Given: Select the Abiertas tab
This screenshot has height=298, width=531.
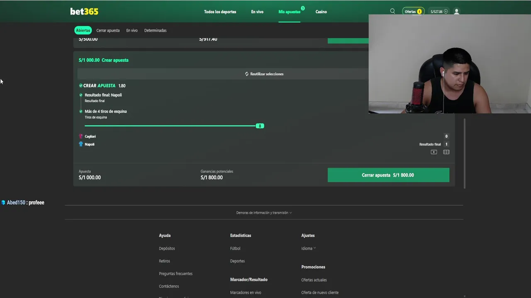Looking at the screenshot, I should pos(83,30).
